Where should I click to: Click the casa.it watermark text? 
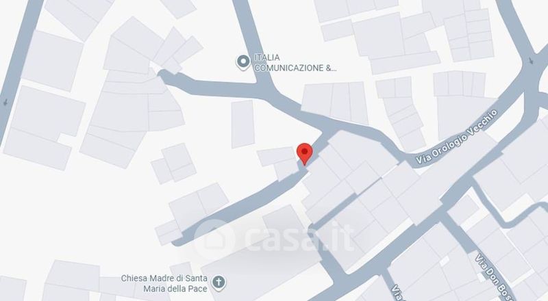tap(300, 237)
